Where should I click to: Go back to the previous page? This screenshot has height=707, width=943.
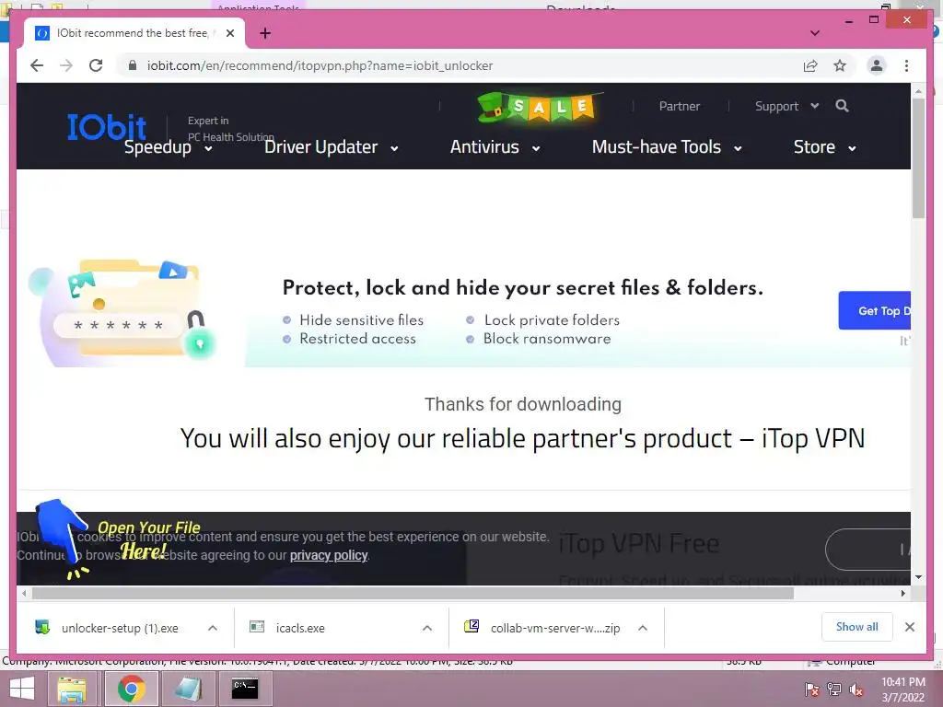pyautogui.click(x=37, y=65)
